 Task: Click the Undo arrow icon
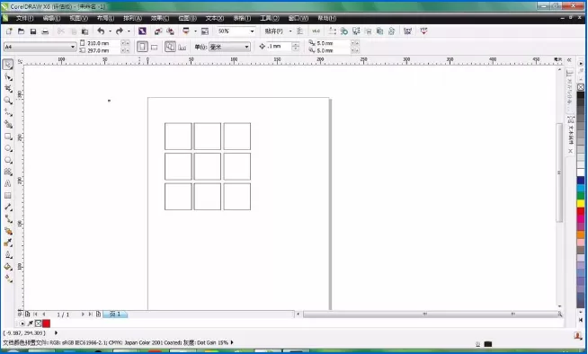click(x=101, y=31)
